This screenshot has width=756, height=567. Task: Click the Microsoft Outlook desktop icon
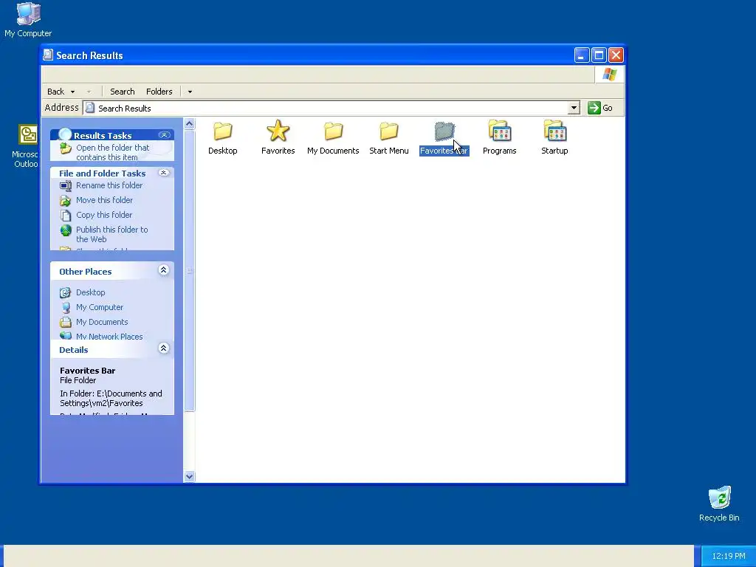point(28,134)
